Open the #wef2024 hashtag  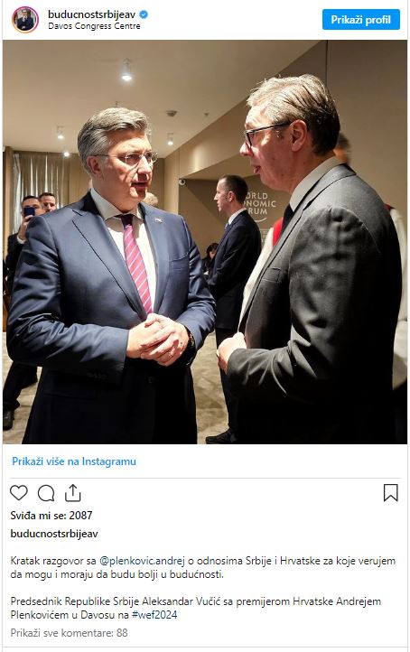click(x=154, y=615)
